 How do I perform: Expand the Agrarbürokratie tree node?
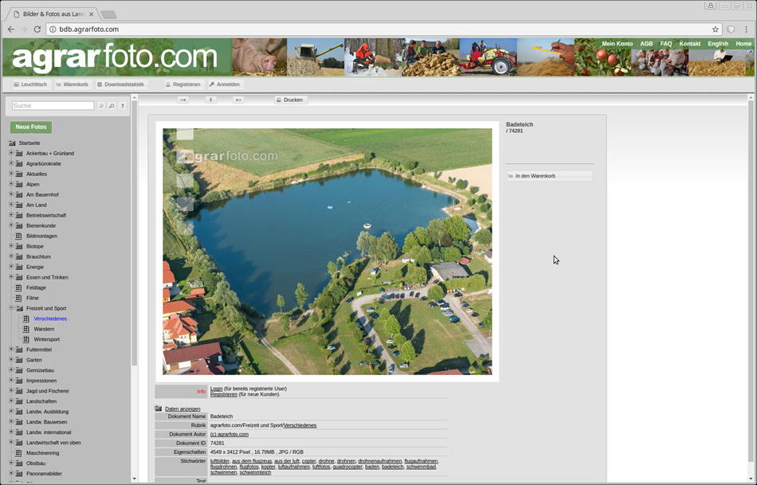(11, 163)
